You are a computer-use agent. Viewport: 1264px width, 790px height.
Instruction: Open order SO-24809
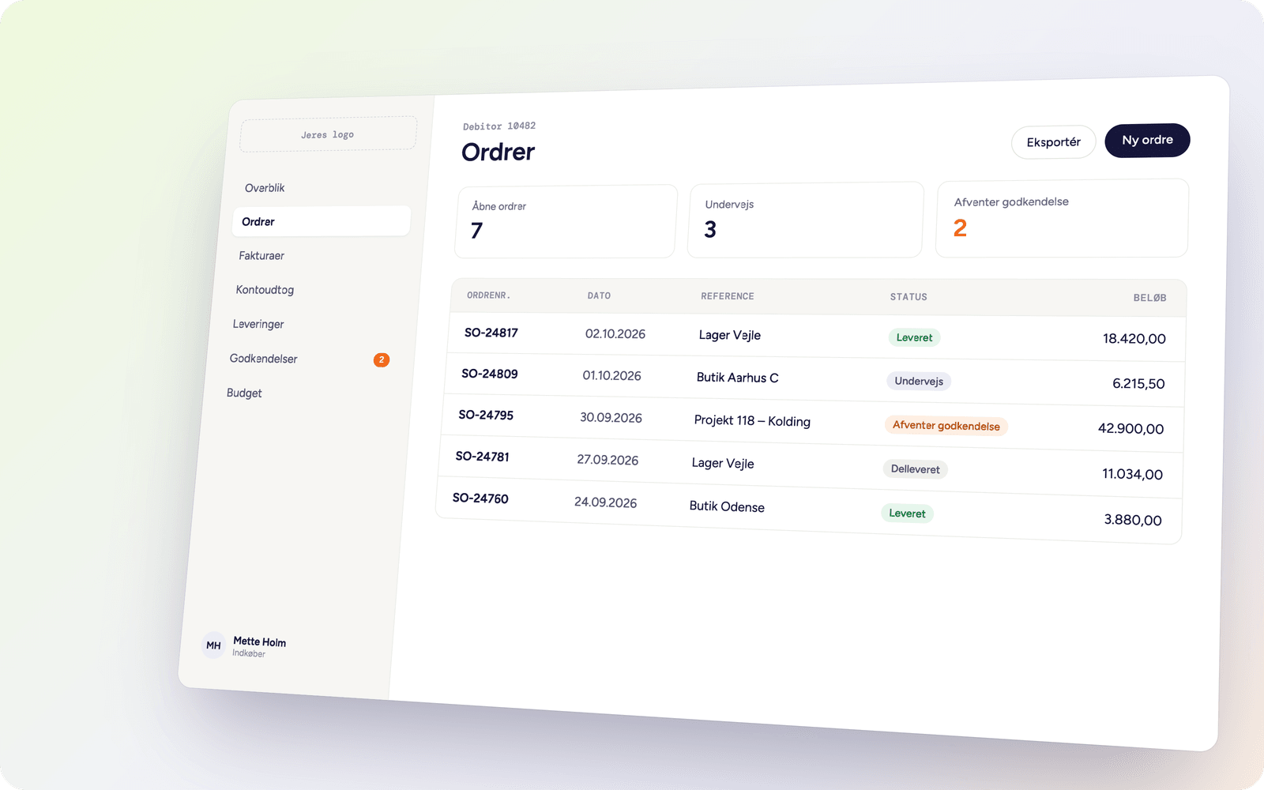490,374
